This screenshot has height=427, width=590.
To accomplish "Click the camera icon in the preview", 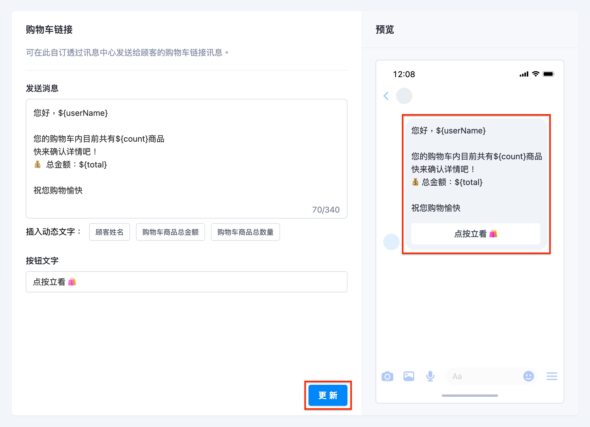I will click(387, 376).
